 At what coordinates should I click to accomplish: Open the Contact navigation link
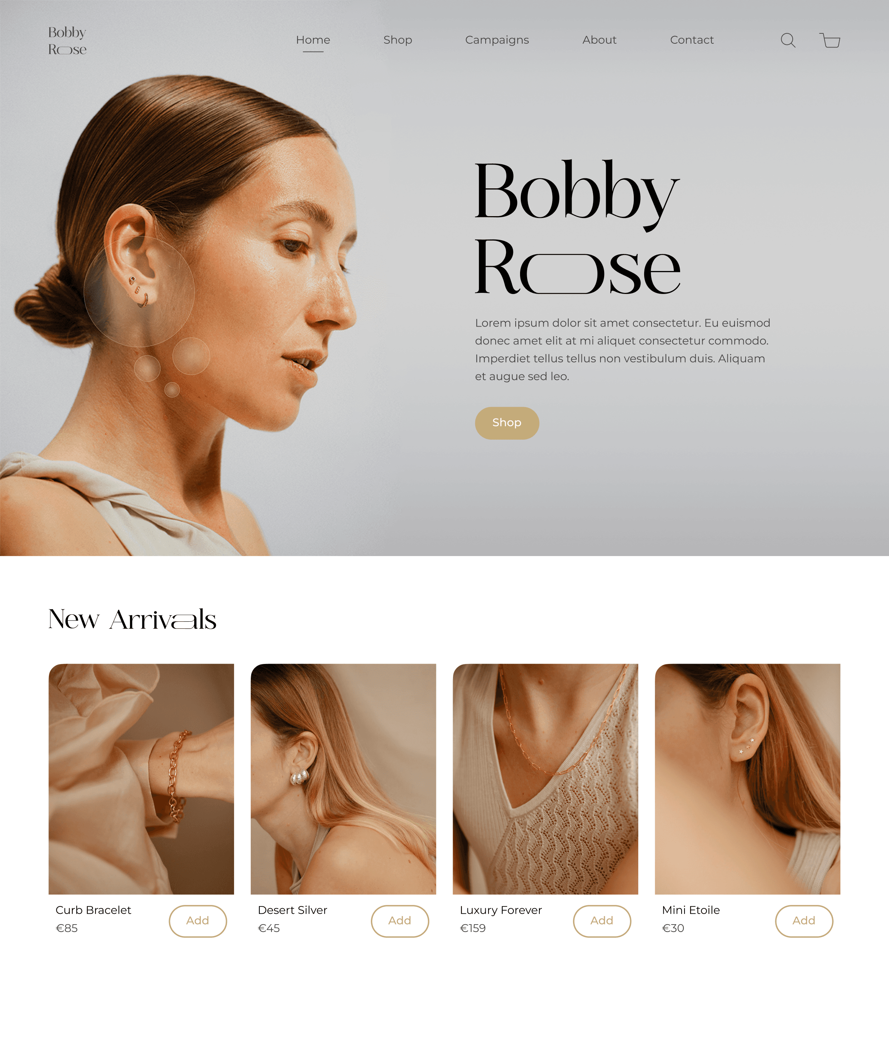(692, 40)
